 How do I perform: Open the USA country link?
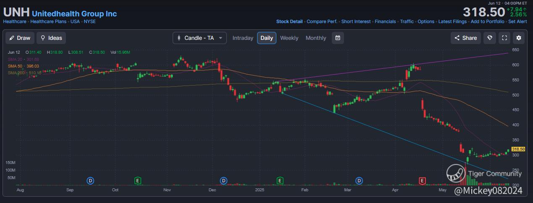point(75,21)
